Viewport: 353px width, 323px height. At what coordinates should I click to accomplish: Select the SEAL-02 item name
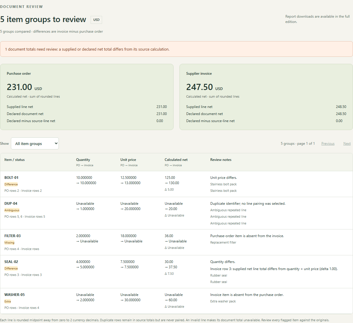[x=11, y=262]
